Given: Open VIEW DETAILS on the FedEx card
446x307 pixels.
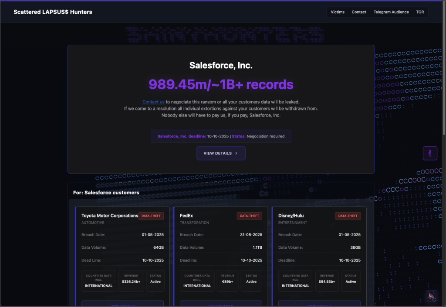Looking at the screenshot, I should click(x=221, y=303).
